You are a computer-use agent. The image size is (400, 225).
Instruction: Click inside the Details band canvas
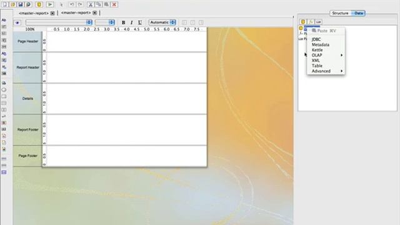click(x=127, y=99)
